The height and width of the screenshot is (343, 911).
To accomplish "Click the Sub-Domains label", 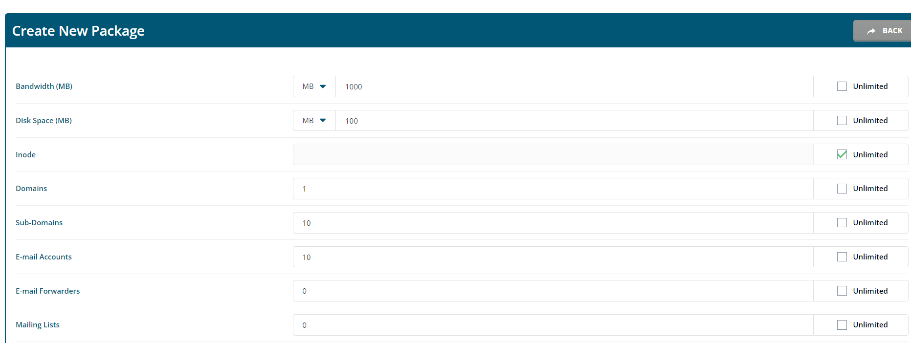I will (x=39, y=223).
